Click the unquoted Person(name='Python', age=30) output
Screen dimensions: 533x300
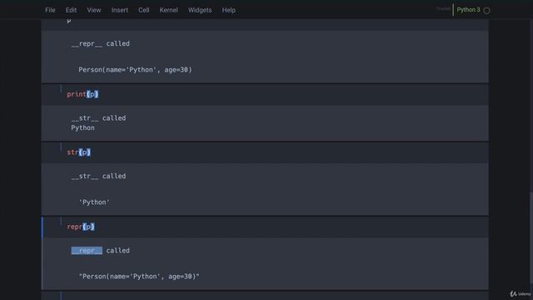pyautogui.click(x=135, y=70)
